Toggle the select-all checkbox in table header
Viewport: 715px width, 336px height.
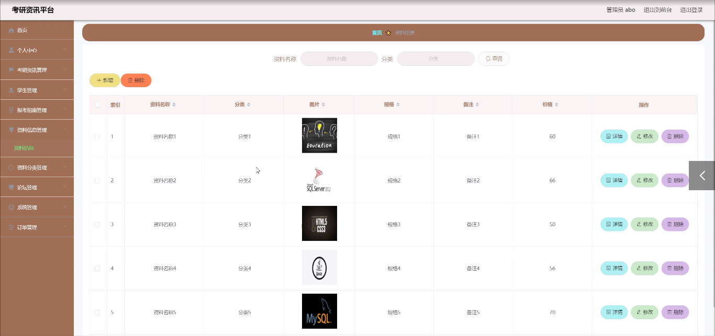point(98,105)
